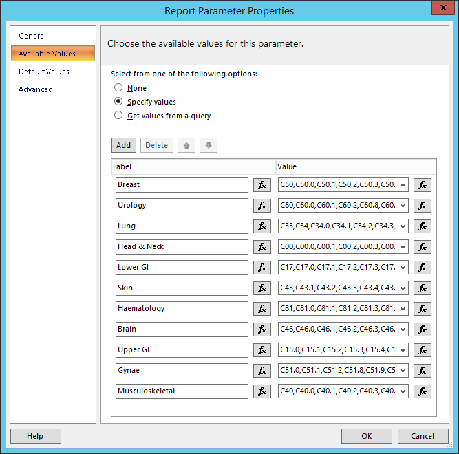The image size is (459, 454).
Task: Open expression editor for Breast label
Action: pos(262,185)
